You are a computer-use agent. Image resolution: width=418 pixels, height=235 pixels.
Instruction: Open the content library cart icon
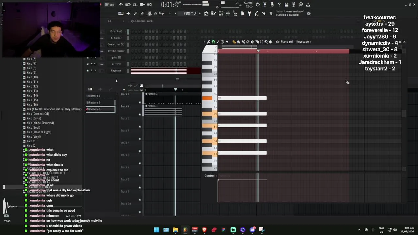point(271,13)
